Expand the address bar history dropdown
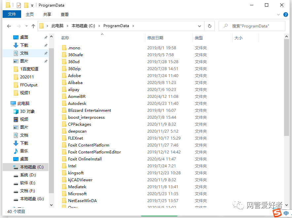 200,26
